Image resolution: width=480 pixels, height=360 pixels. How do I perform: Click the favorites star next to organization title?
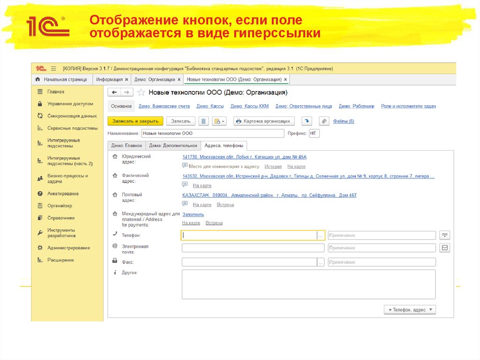tap(141, 92)
